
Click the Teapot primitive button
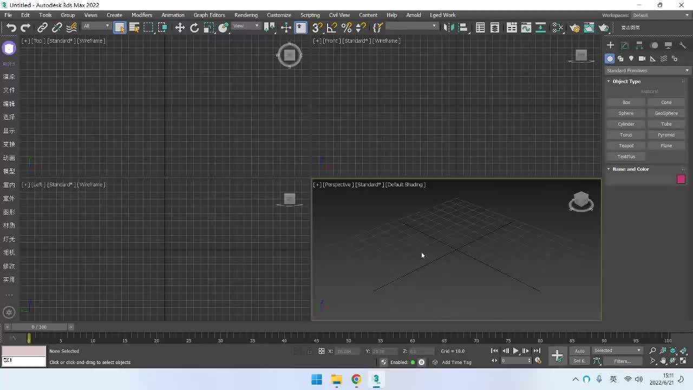tap(626, 146)
